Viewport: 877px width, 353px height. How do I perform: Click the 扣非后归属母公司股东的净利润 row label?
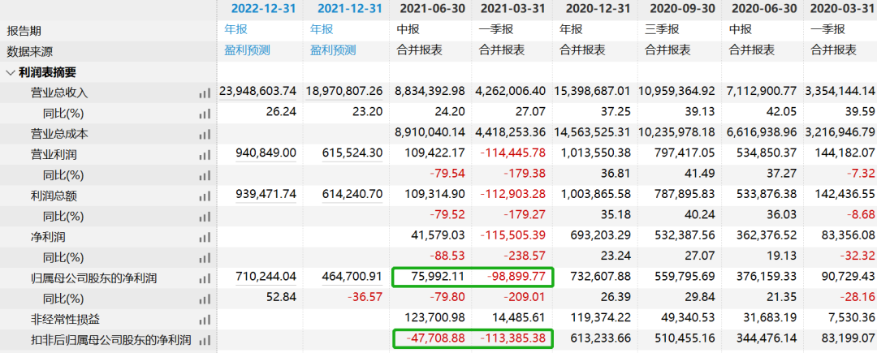(x=111, y=340)
